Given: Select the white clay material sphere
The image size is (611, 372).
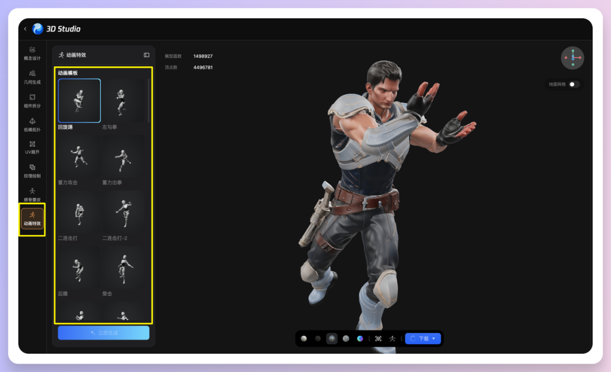Looking at the screenshot, I should [304, 339].
